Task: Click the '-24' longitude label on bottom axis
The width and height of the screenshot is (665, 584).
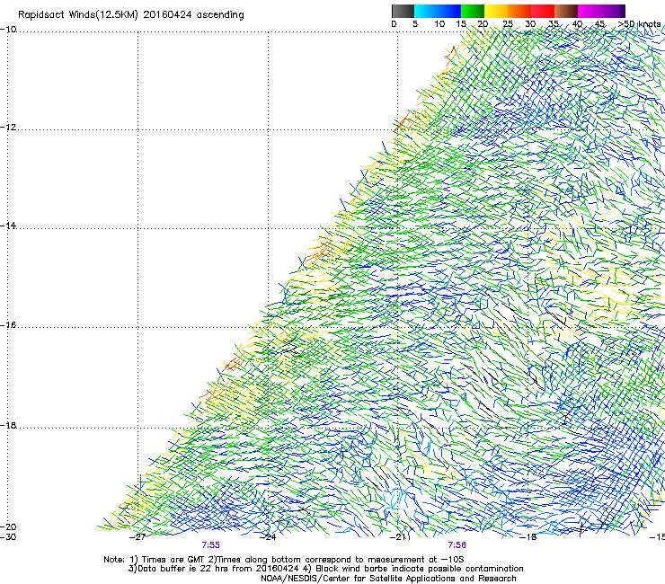Action: [268, 537]
